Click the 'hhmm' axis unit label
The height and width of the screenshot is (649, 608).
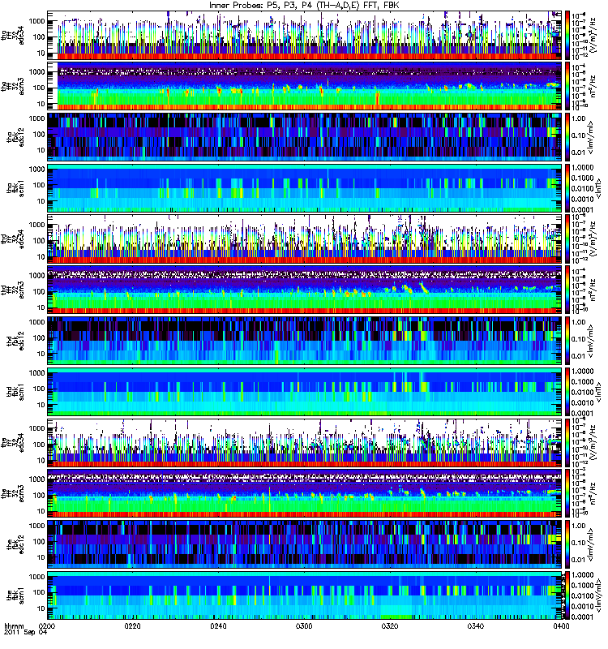coord(14,626)
